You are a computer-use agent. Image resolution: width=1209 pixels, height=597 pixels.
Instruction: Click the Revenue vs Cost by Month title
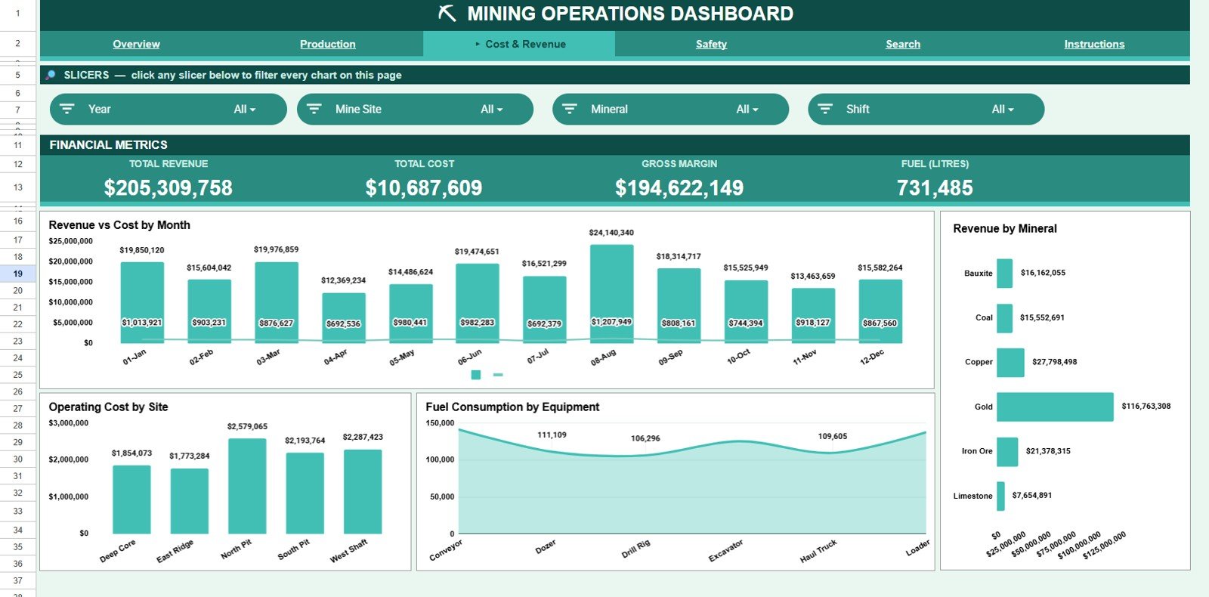point(119,225)
